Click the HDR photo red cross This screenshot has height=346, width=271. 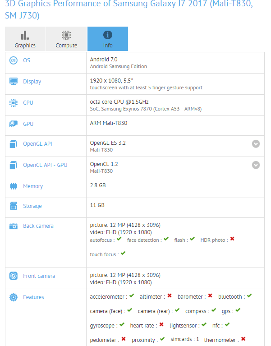coord(232,239)
